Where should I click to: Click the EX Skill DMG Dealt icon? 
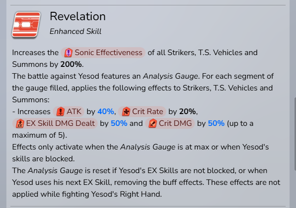coord(20,123)
